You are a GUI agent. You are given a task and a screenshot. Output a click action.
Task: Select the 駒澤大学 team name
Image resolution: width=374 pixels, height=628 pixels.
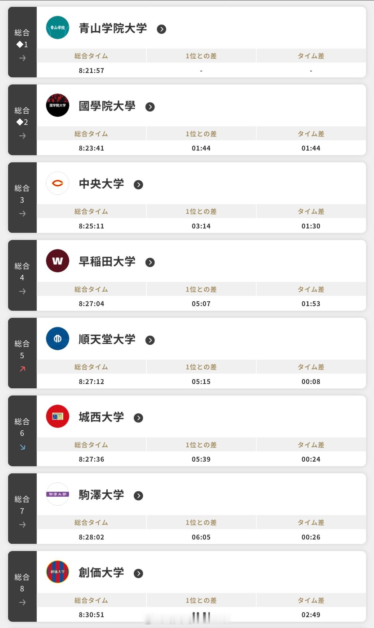pyautogui.click(x=101, y=495)
